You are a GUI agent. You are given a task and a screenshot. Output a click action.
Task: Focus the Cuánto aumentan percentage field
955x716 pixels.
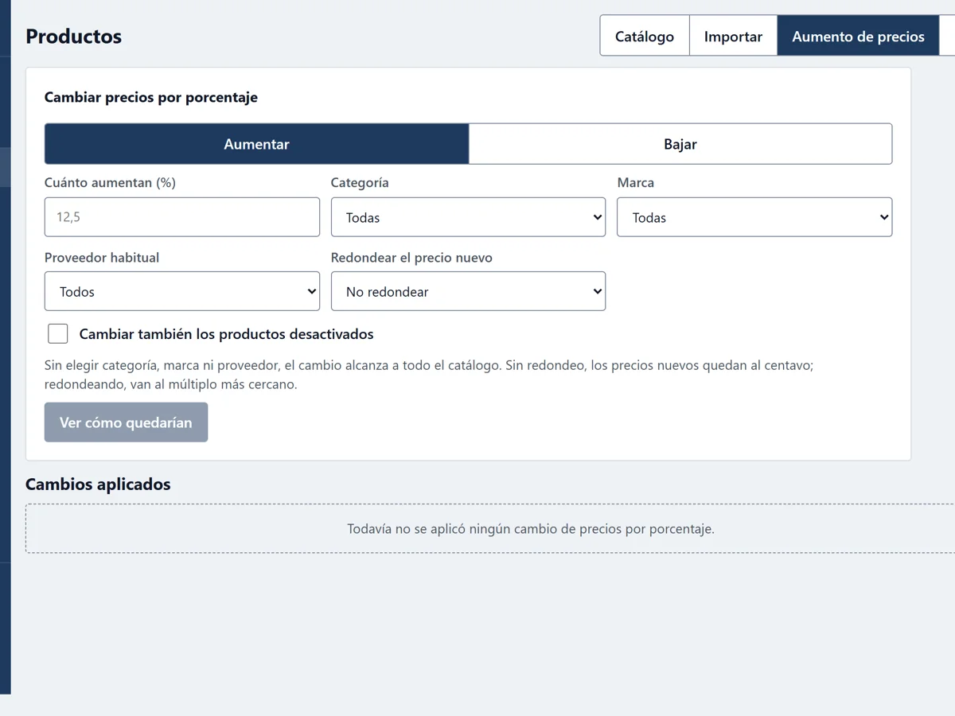coord(182,217)
